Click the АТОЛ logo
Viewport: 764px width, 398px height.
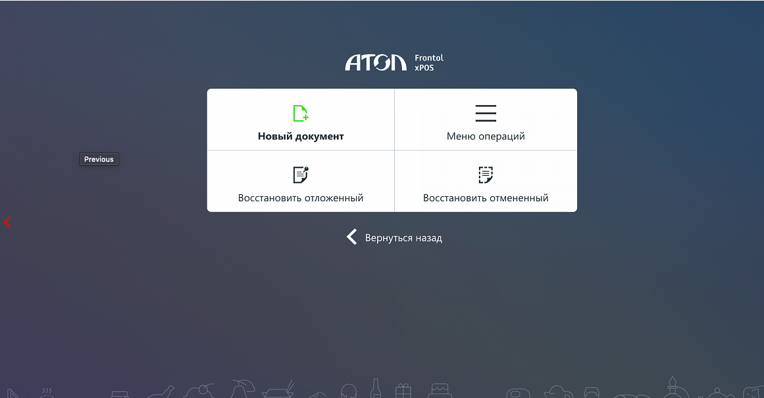click(376, 62)
